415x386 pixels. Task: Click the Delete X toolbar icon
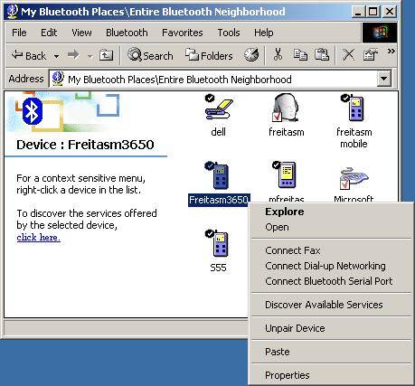click(348, 55)
